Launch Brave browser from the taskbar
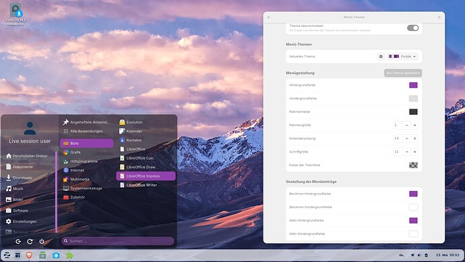Image resolution: width=465 pixels, height=262 pixels. pyautogui.click(x=29, y=255)
